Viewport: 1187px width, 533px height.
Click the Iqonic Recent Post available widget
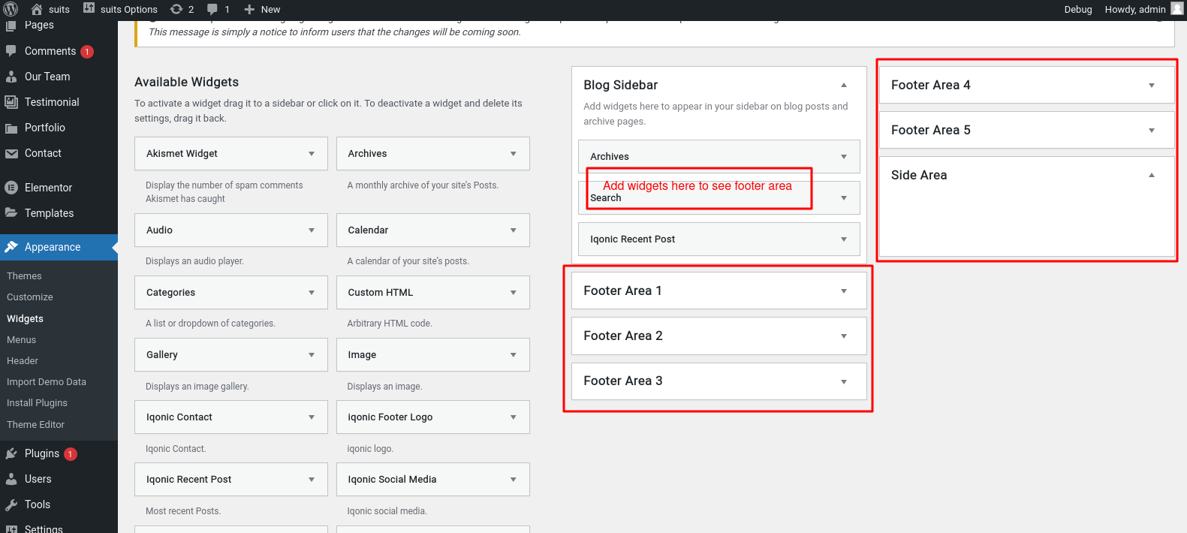click(x=231, y=479)
